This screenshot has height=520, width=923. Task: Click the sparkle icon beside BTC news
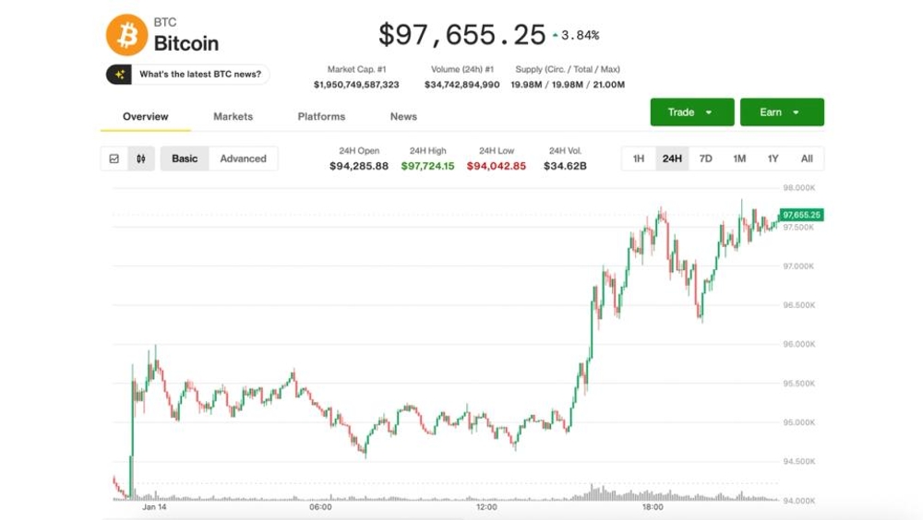point(120,74)
